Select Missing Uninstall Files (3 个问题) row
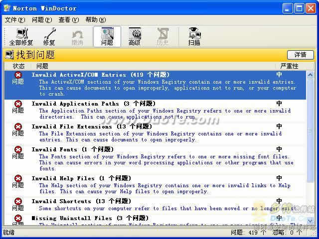 pyautogui.click(x=156, y=220)
